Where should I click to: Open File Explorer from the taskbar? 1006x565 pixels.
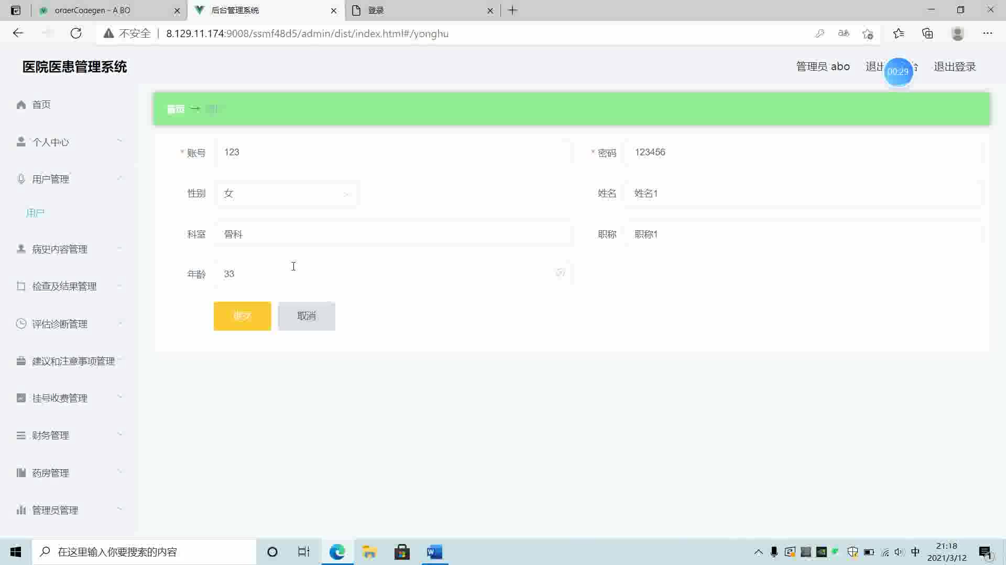[369, 552]
